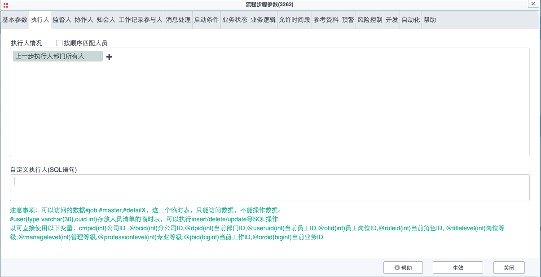This screenshot has height=277, width=541.
Task: Open the 监督人 tab
Action: point(62,20)
